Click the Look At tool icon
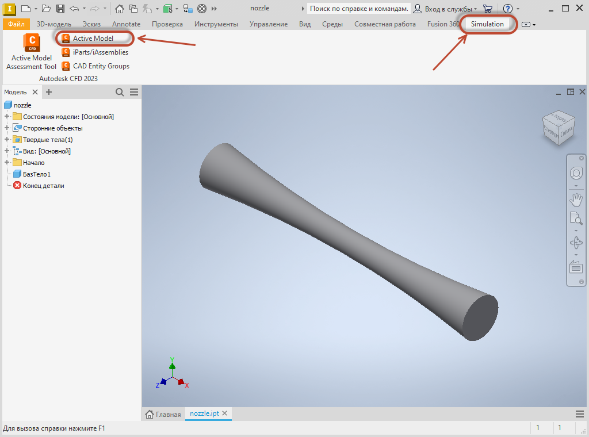Image resolution: width=589 pixels, height=437 pixels. 576,267
